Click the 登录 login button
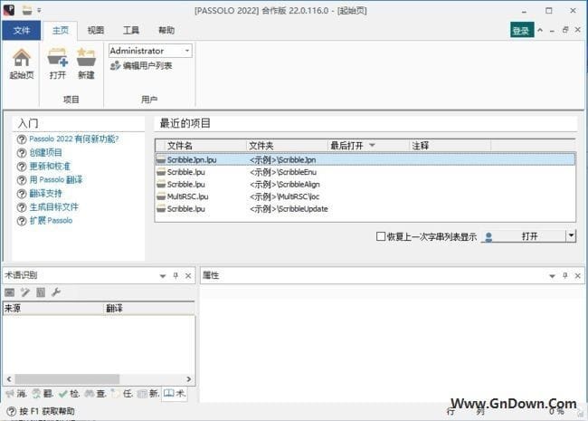 (522, 31)
